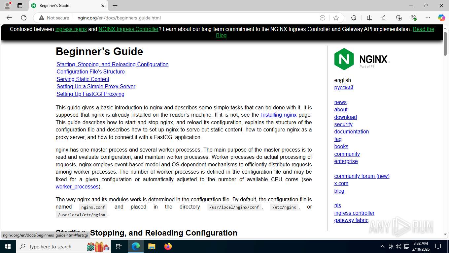Click the taskbar search box

pos(64,246)
